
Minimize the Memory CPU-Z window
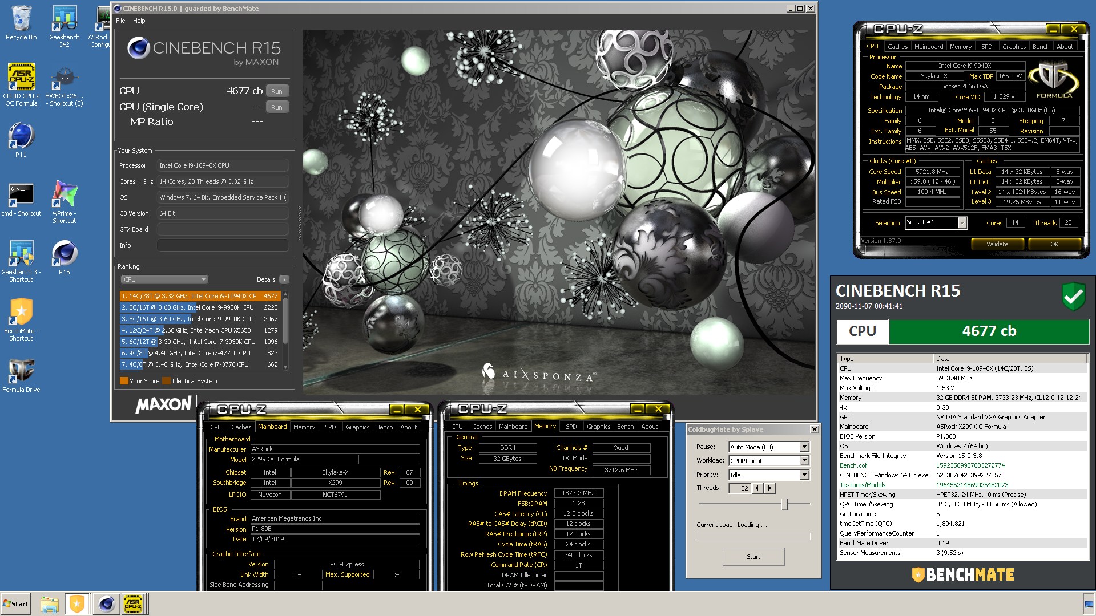(x=638, y=409)
